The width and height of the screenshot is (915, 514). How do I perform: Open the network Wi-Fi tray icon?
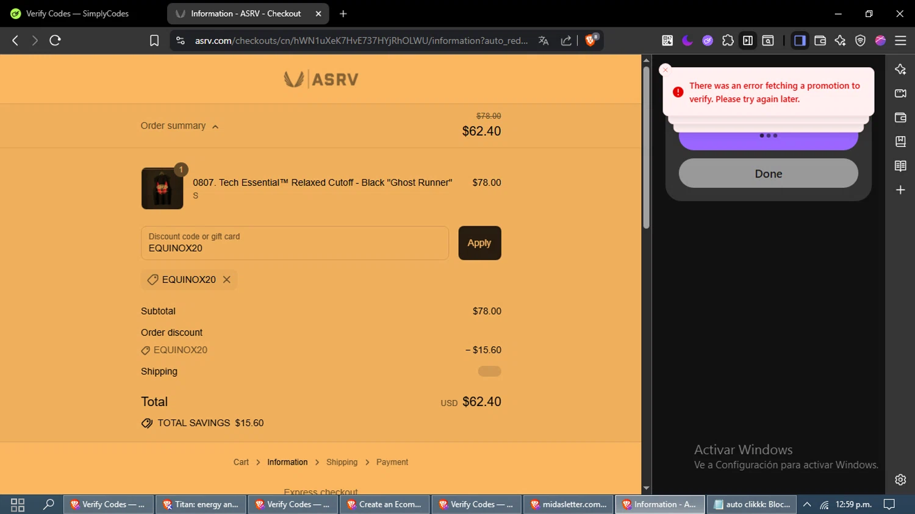(x=824, y=504)
